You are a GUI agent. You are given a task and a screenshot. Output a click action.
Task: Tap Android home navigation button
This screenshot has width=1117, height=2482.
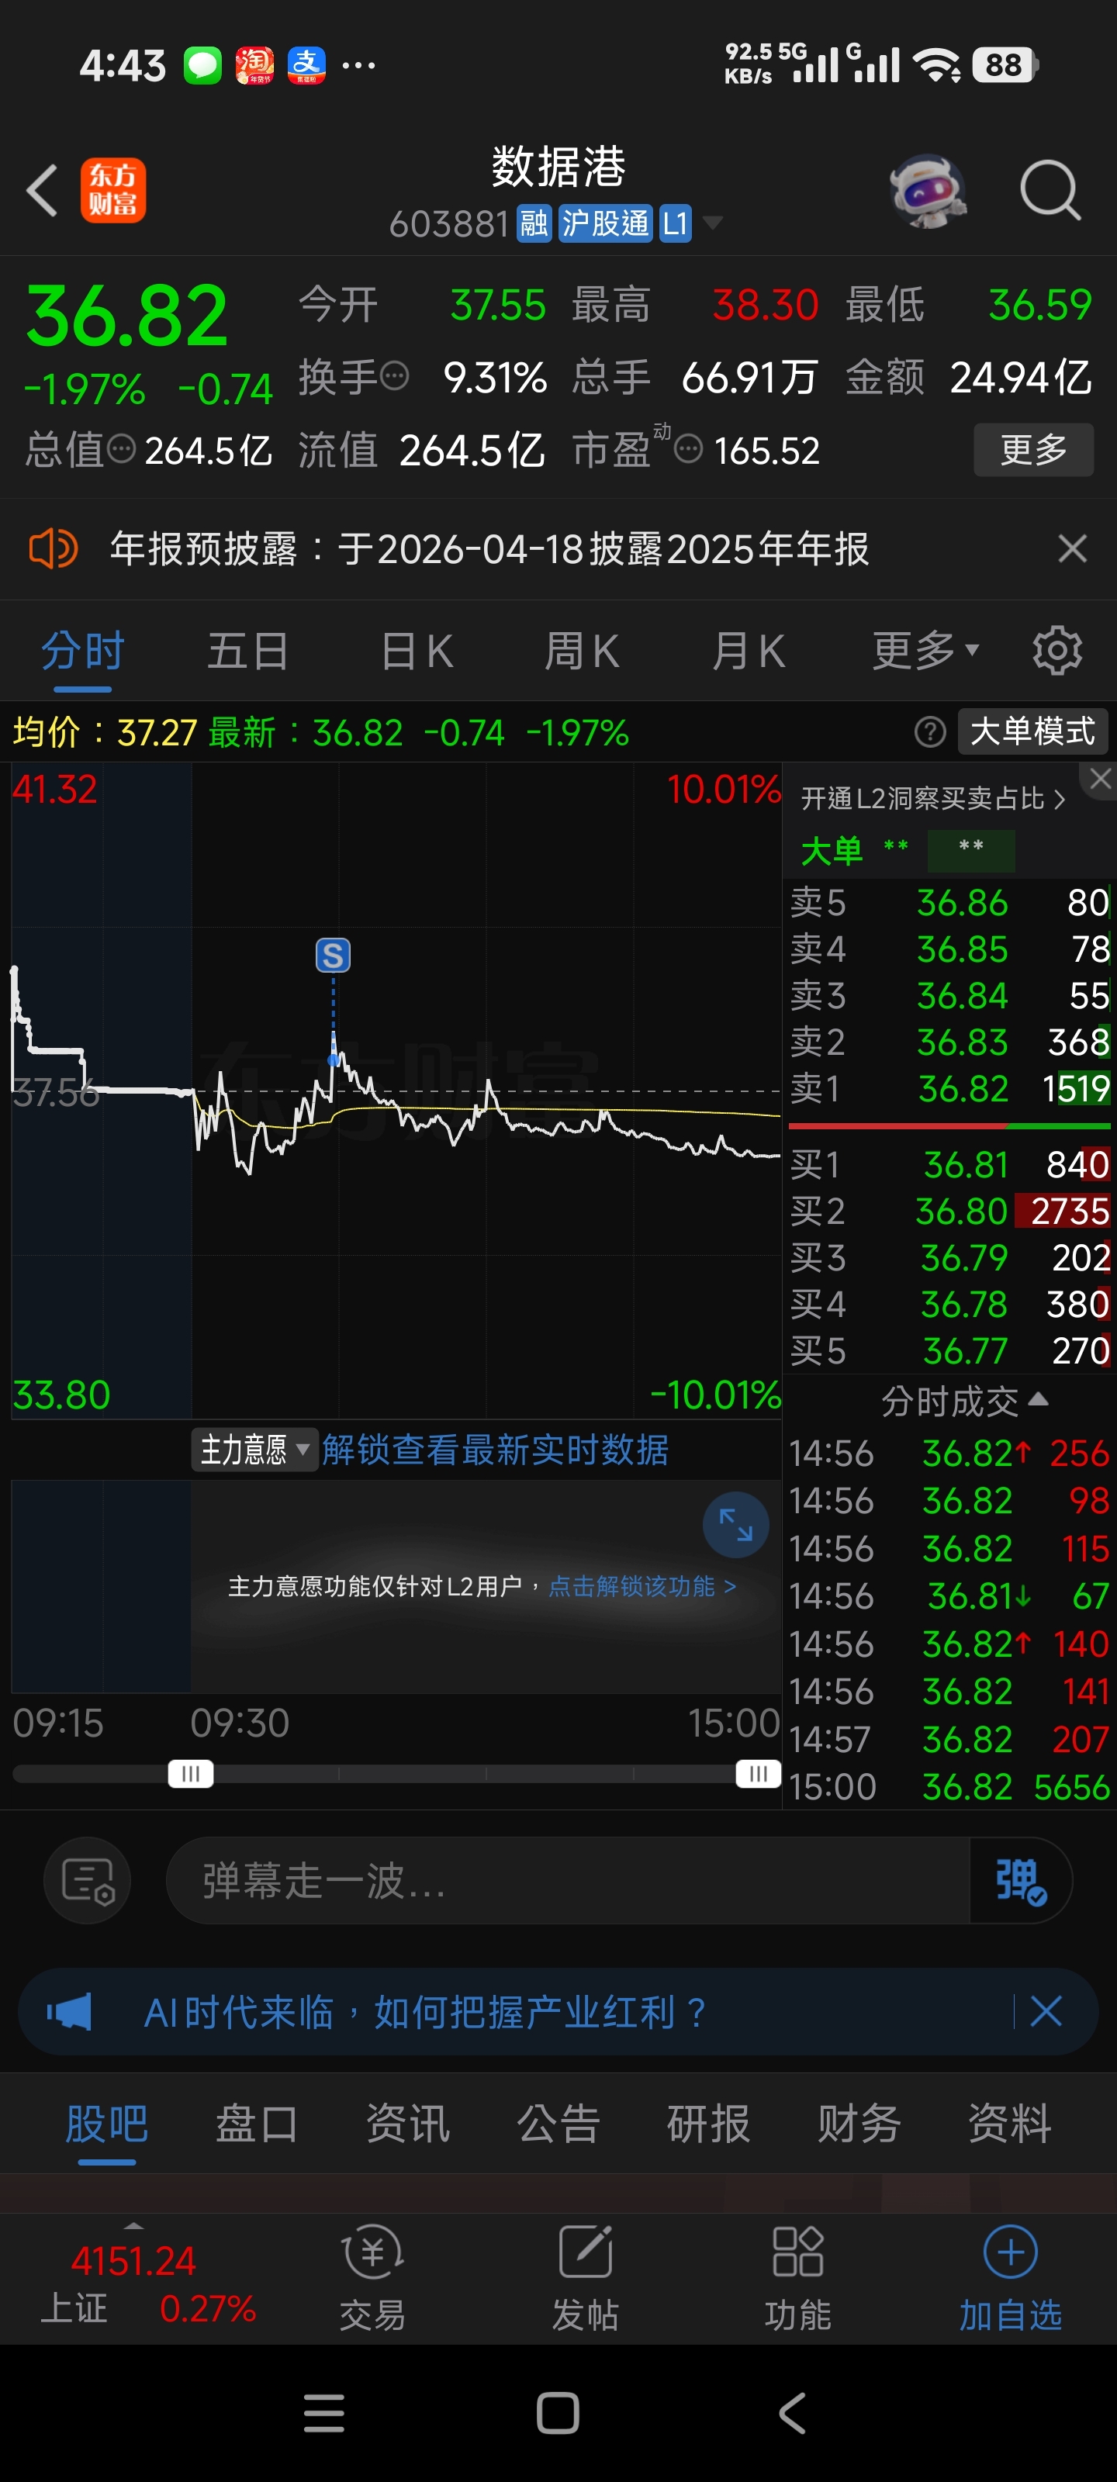[x=558, y=2414]
